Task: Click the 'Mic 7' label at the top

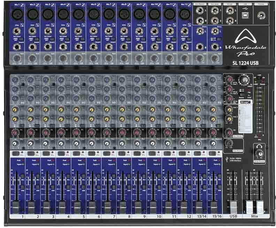Action: [x=109, y=5]
